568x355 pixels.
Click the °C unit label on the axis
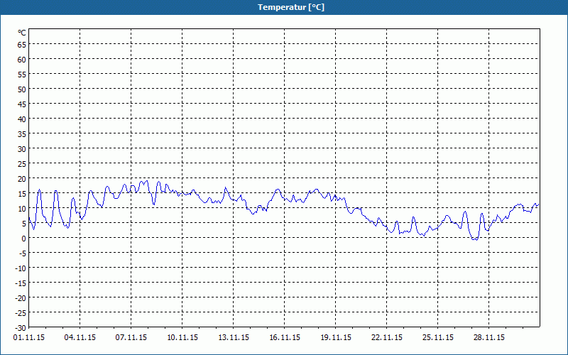22,33
